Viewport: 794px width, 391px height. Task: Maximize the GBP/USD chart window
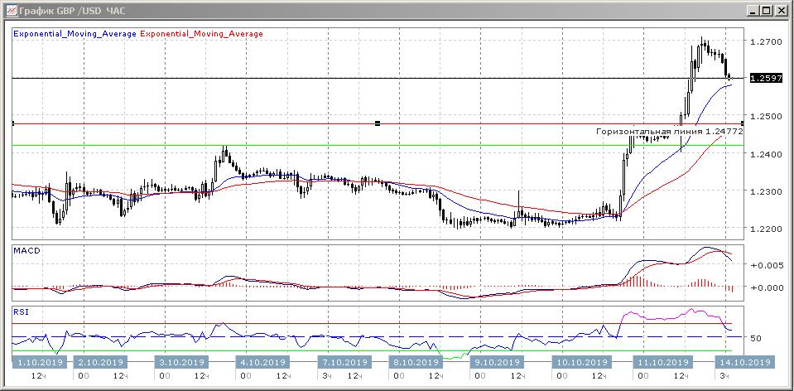coord(766,10)
